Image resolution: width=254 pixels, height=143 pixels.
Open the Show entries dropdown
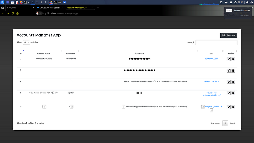tap(26, 42)
